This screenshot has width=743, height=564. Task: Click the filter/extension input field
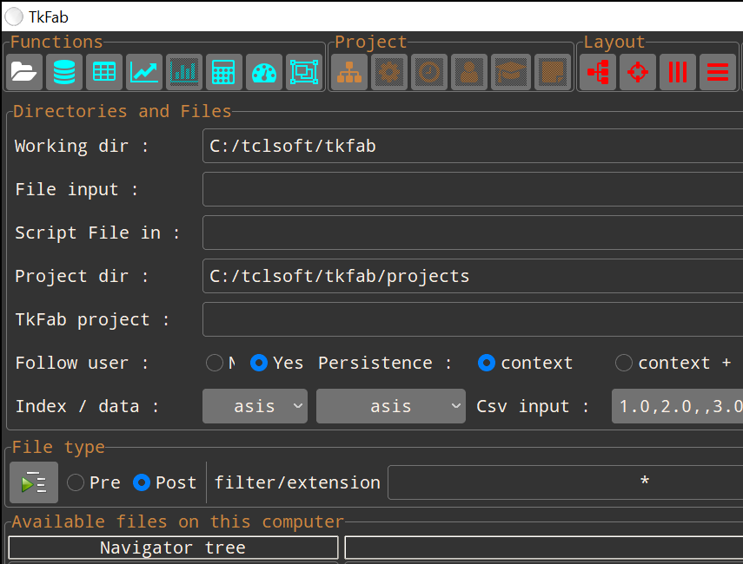pyautogui.click(x=565, y=482)
